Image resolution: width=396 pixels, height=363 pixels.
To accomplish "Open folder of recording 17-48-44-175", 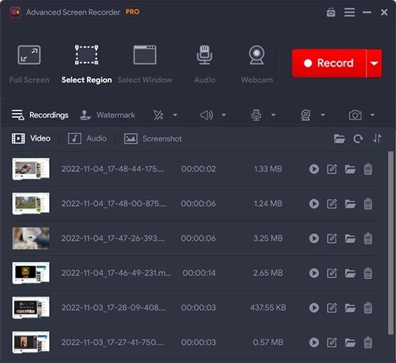I will pos(350,169).
